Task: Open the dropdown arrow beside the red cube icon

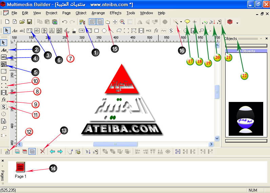Action: (237, 23)
